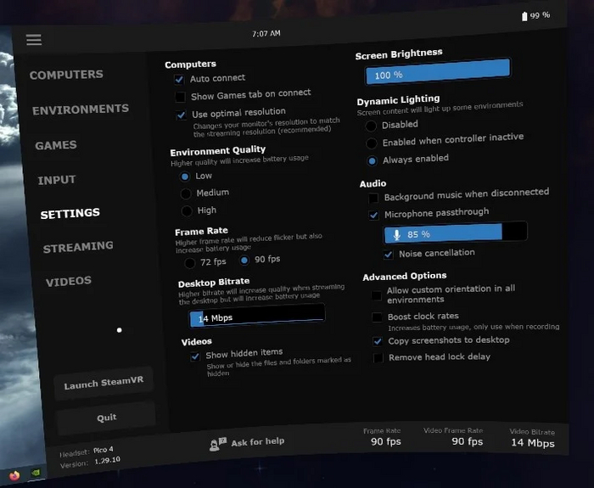
Task: Toggle the Auto connect checkbox
Action: tap(179, 79)
